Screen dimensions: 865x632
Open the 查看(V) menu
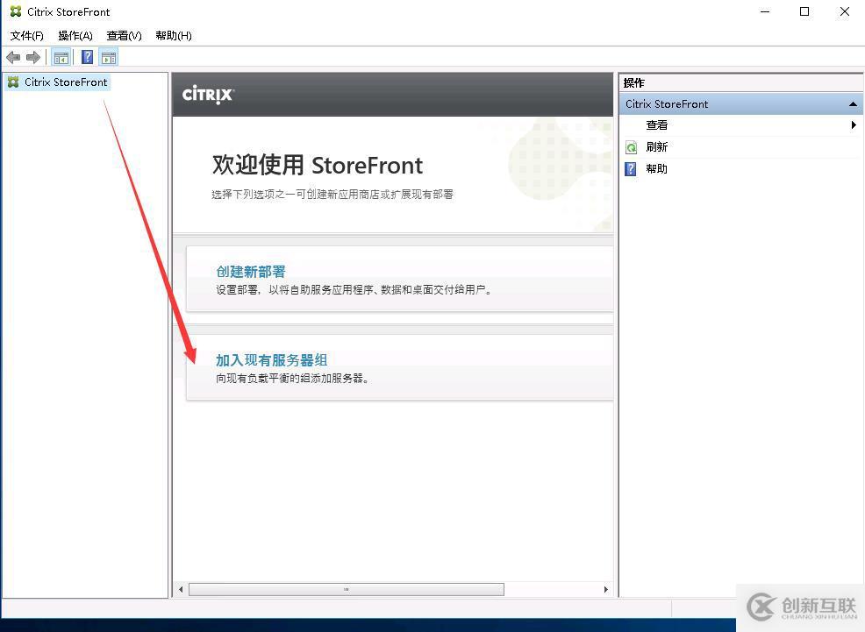(124, 36)
